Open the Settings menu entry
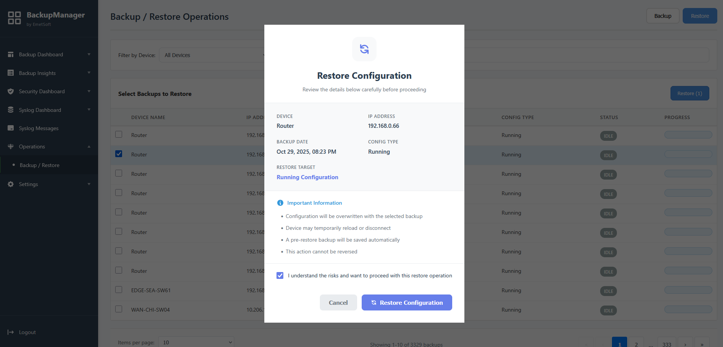 click(29, 184)
